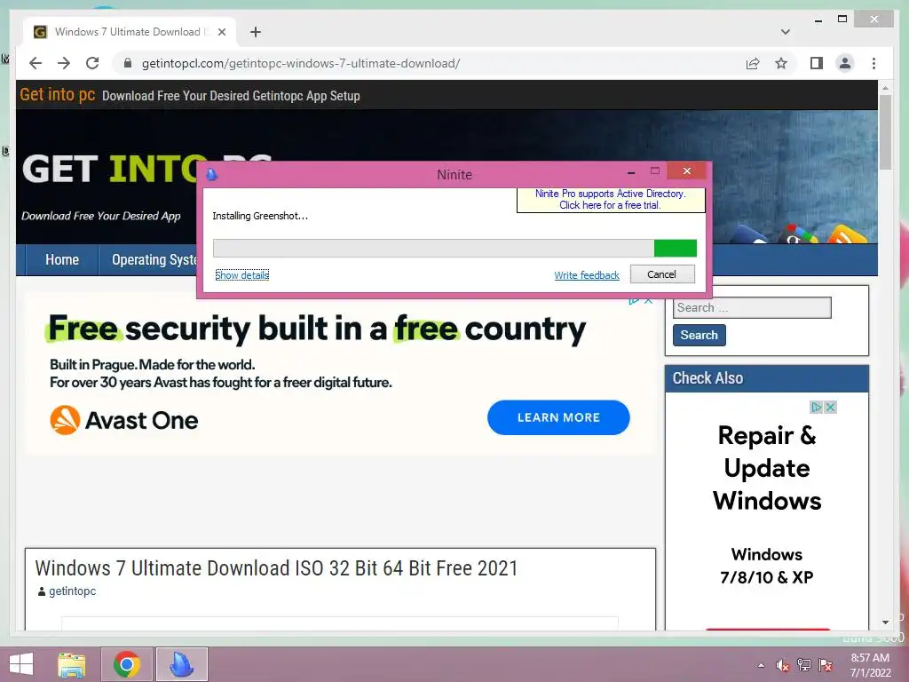Open the Chrome profile avatar
The height and width of the screenshot is (682, 909).
[x=845, y=63]
